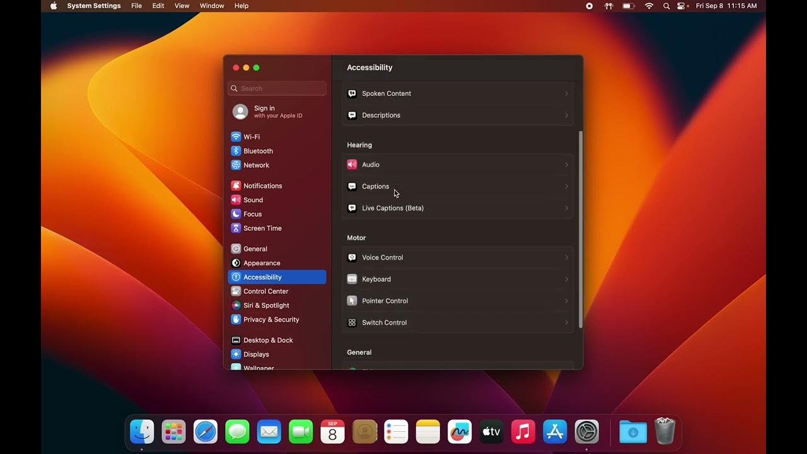The height and width of the screenshot is (454, 807).
Task: Open the Edit menu
Action: click(x=158, y=6)
